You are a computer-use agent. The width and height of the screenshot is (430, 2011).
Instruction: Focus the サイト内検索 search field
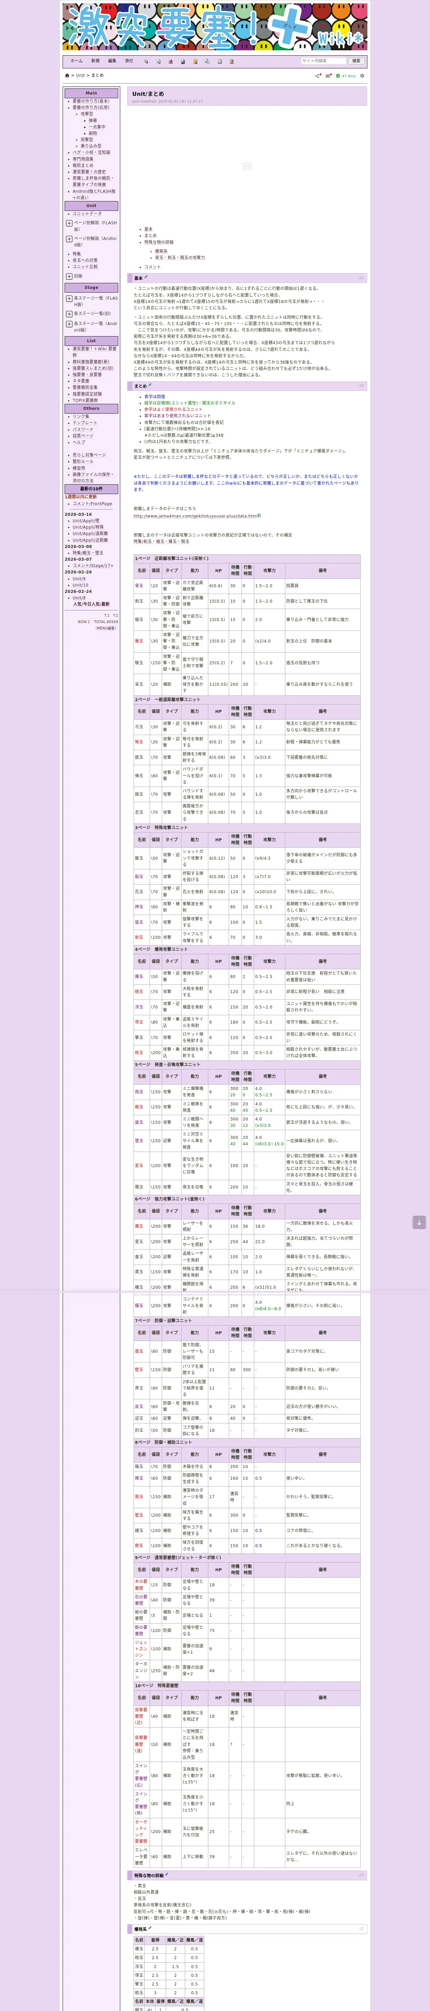[324, 61]
